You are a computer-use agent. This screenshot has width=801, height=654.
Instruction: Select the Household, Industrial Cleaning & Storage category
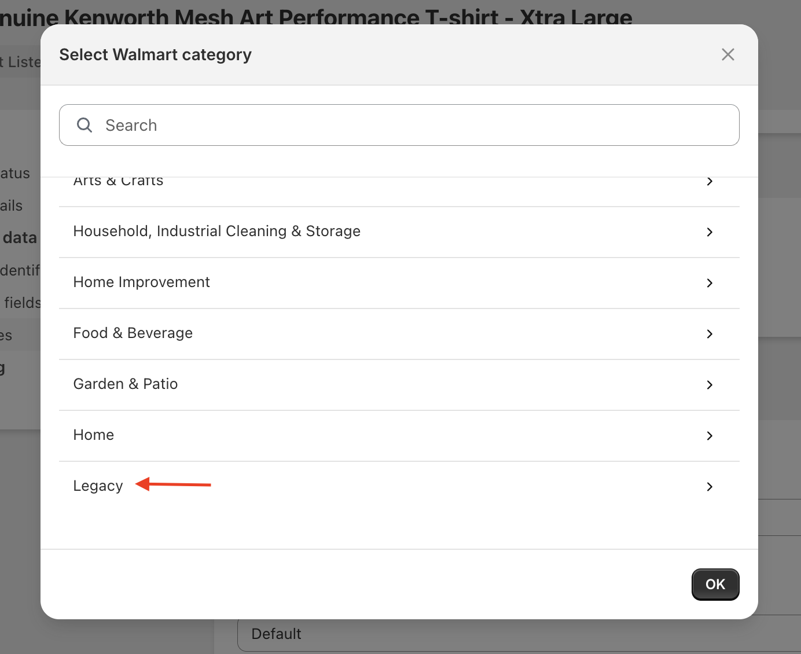click(399, 232)
